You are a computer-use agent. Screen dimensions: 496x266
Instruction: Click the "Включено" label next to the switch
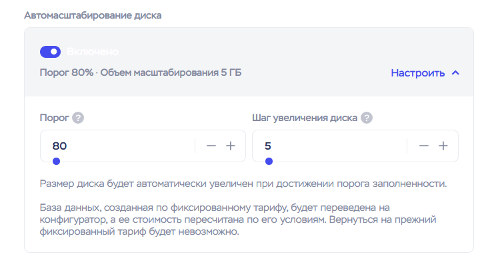pos(92,52)
